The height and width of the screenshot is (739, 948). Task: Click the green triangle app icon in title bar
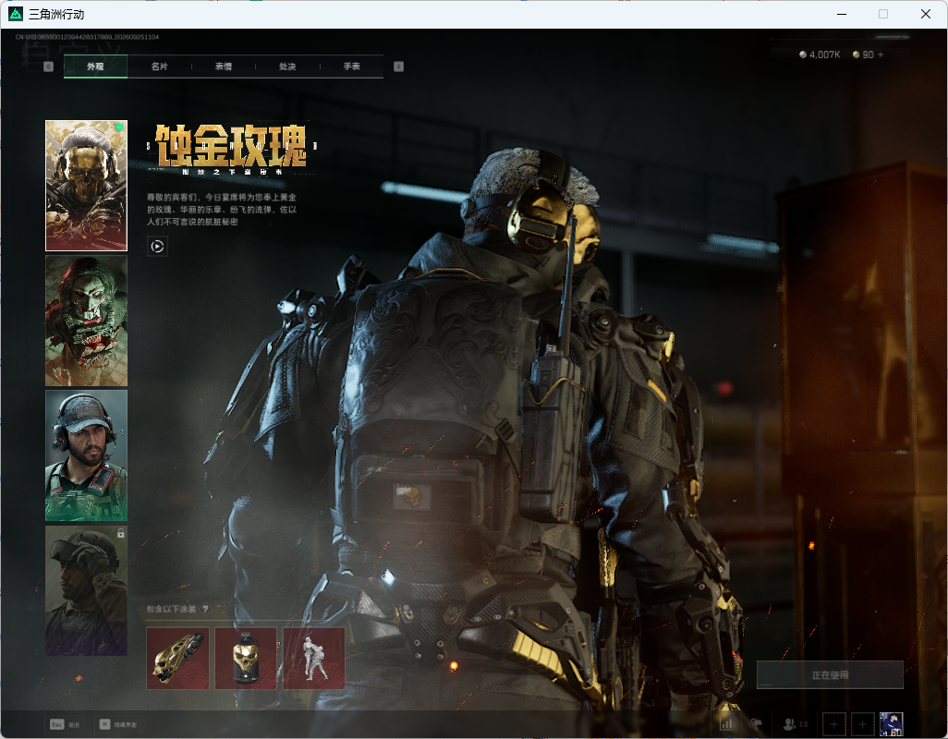[16, 14]
